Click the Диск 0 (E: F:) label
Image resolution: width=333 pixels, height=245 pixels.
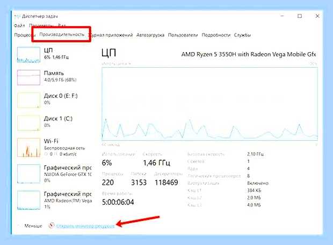(61, 96)
